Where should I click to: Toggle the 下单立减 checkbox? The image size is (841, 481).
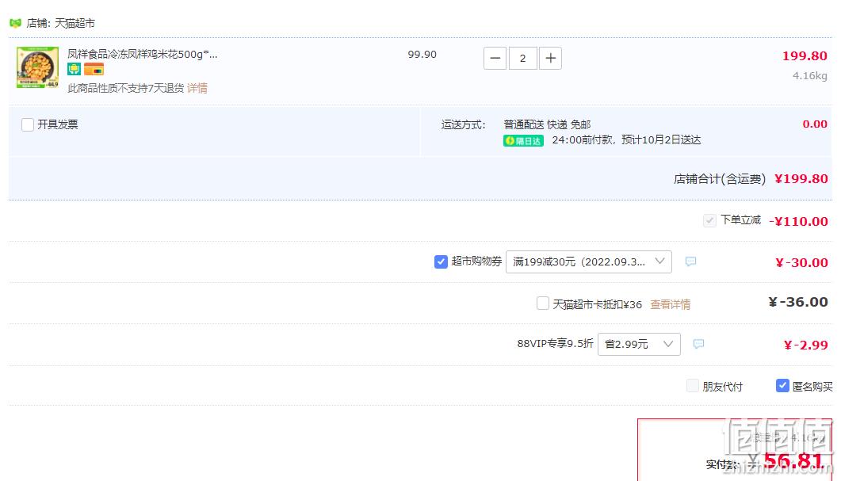[709, 220]
